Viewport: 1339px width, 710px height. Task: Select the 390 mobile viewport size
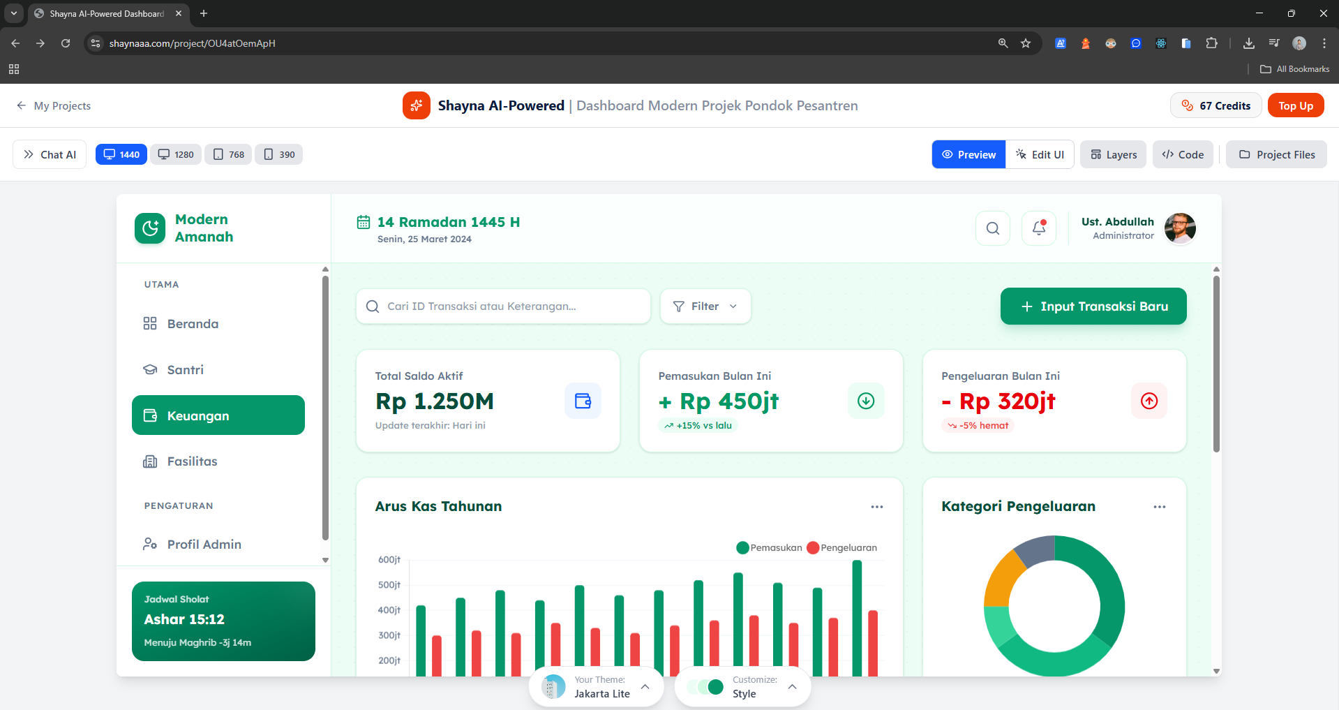279,154
